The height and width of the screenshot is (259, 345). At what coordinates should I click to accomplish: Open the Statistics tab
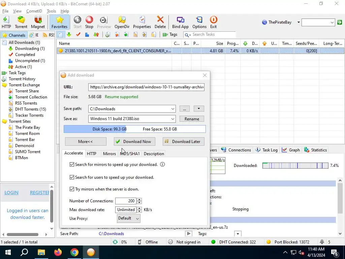[x=315, y=150]
